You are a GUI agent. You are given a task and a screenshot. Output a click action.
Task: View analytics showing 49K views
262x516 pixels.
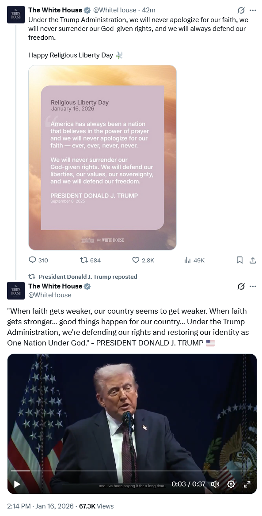coord(187,260)
